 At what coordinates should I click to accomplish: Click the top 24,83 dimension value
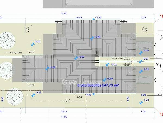pyautogui.click(x=79, y=17)
